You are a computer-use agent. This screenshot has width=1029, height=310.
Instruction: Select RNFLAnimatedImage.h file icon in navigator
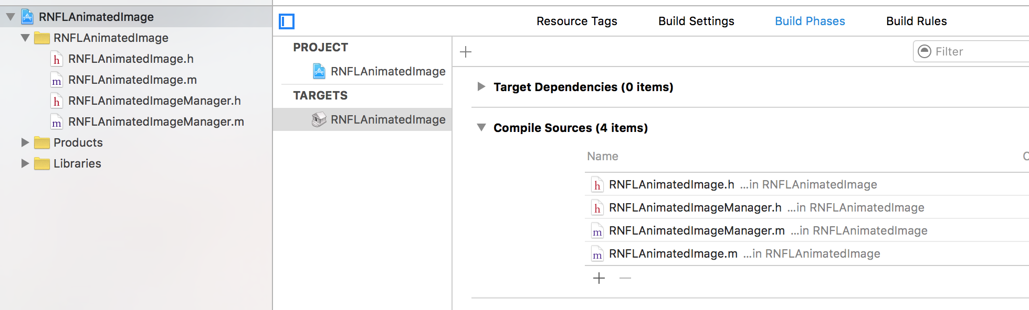57,59
